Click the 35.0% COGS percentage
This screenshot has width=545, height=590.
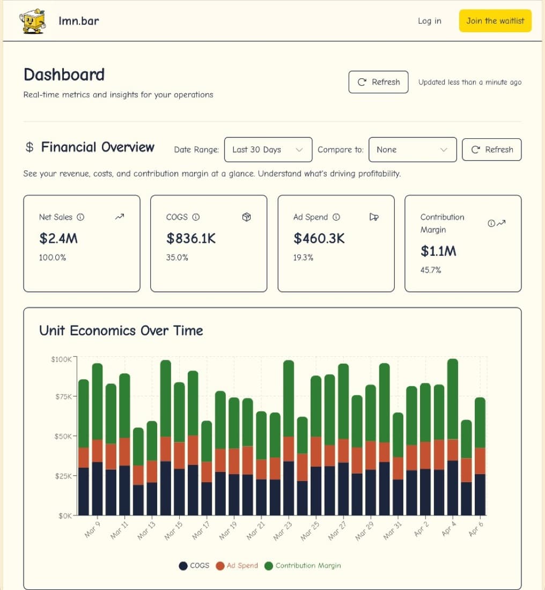177,258
